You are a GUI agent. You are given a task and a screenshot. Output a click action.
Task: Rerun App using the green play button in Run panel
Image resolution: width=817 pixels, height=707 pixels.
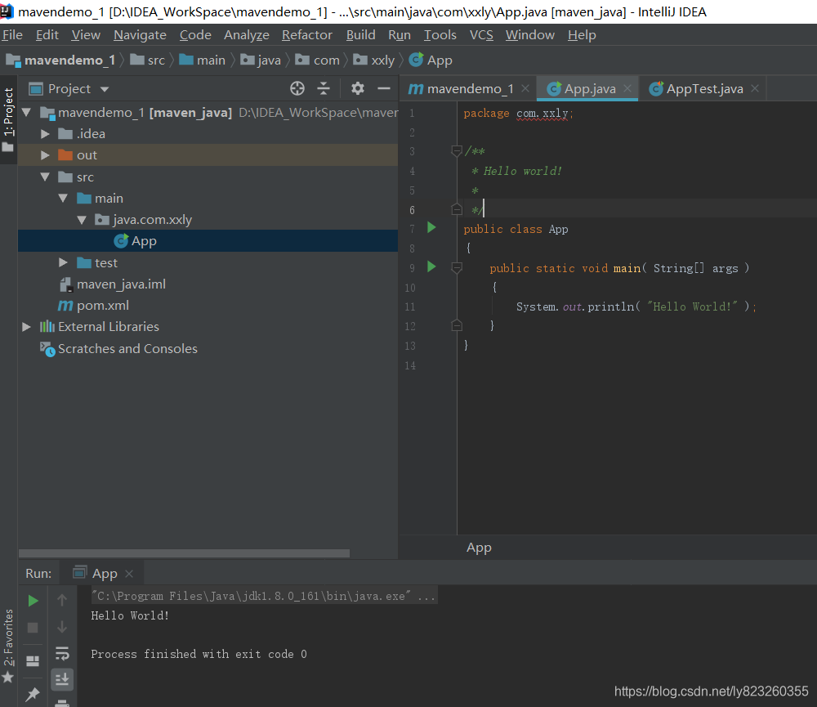(33, 601)
